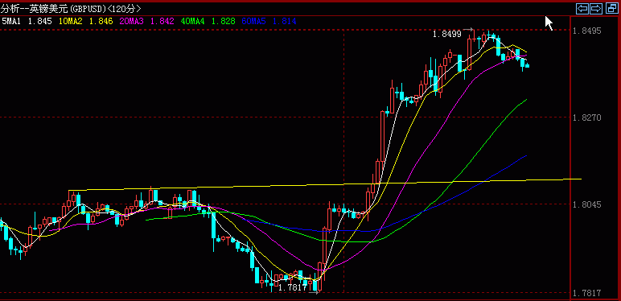
Task: Select the long yellow horizontal trend line
Action: click(325, 184)
